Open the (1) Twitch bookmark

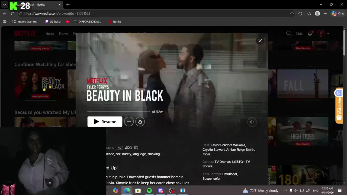53,22
